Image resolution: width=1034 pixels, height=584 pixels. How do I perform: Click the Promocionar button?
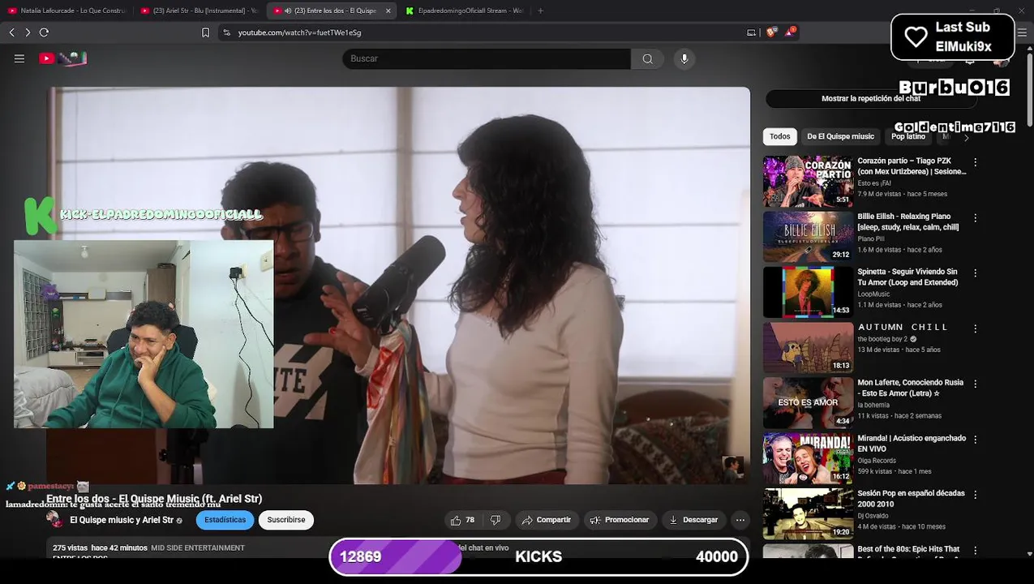pyautogui.click(x=620, y=520)
